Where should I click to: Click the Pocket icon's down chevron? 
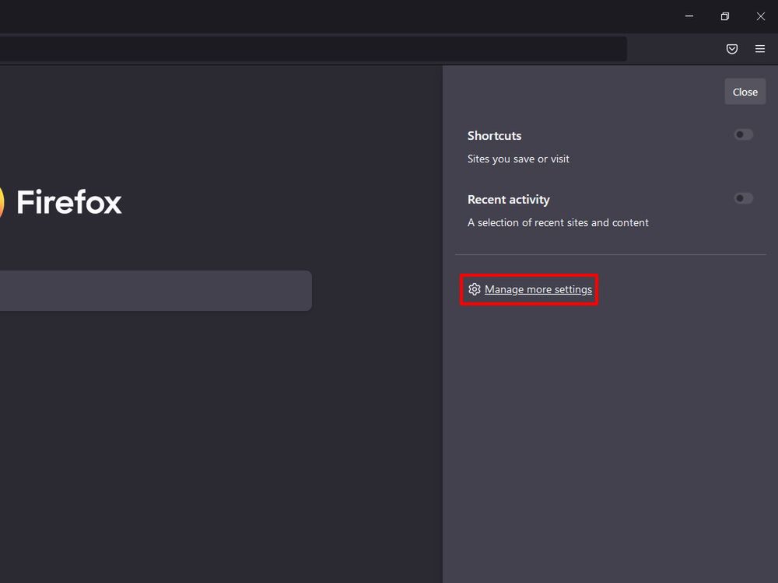[x=731, y=48]
